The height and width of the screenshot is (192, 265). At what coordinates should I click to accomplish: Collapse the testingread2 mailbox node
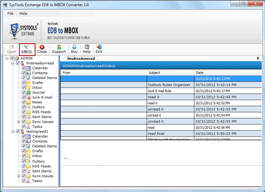(13, 131)
